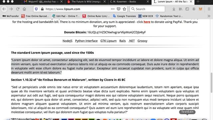Image resolution: width=213 pixels, height=120 pixels.
Task: Open the Rails link
Action: tap(122, 41)
